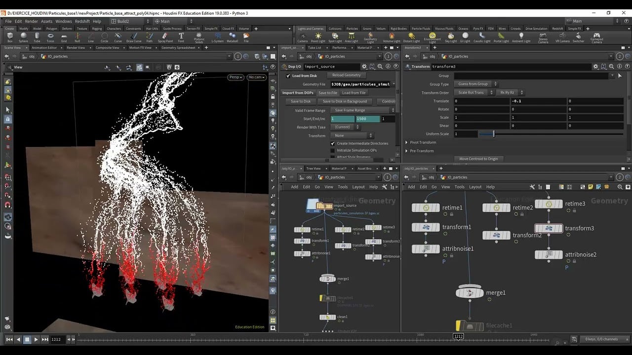Uncheck Create Intermediate Directories

click(333, 143)
